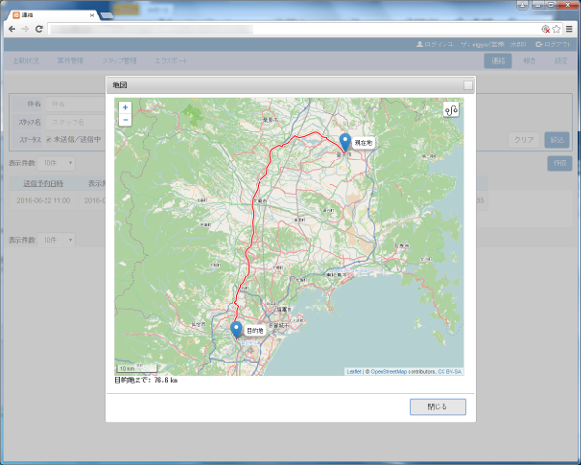The width and height of the screenshot is (581, 465).
Task: Bookmark this page with the star icon
Action: [x=557, y=29]
